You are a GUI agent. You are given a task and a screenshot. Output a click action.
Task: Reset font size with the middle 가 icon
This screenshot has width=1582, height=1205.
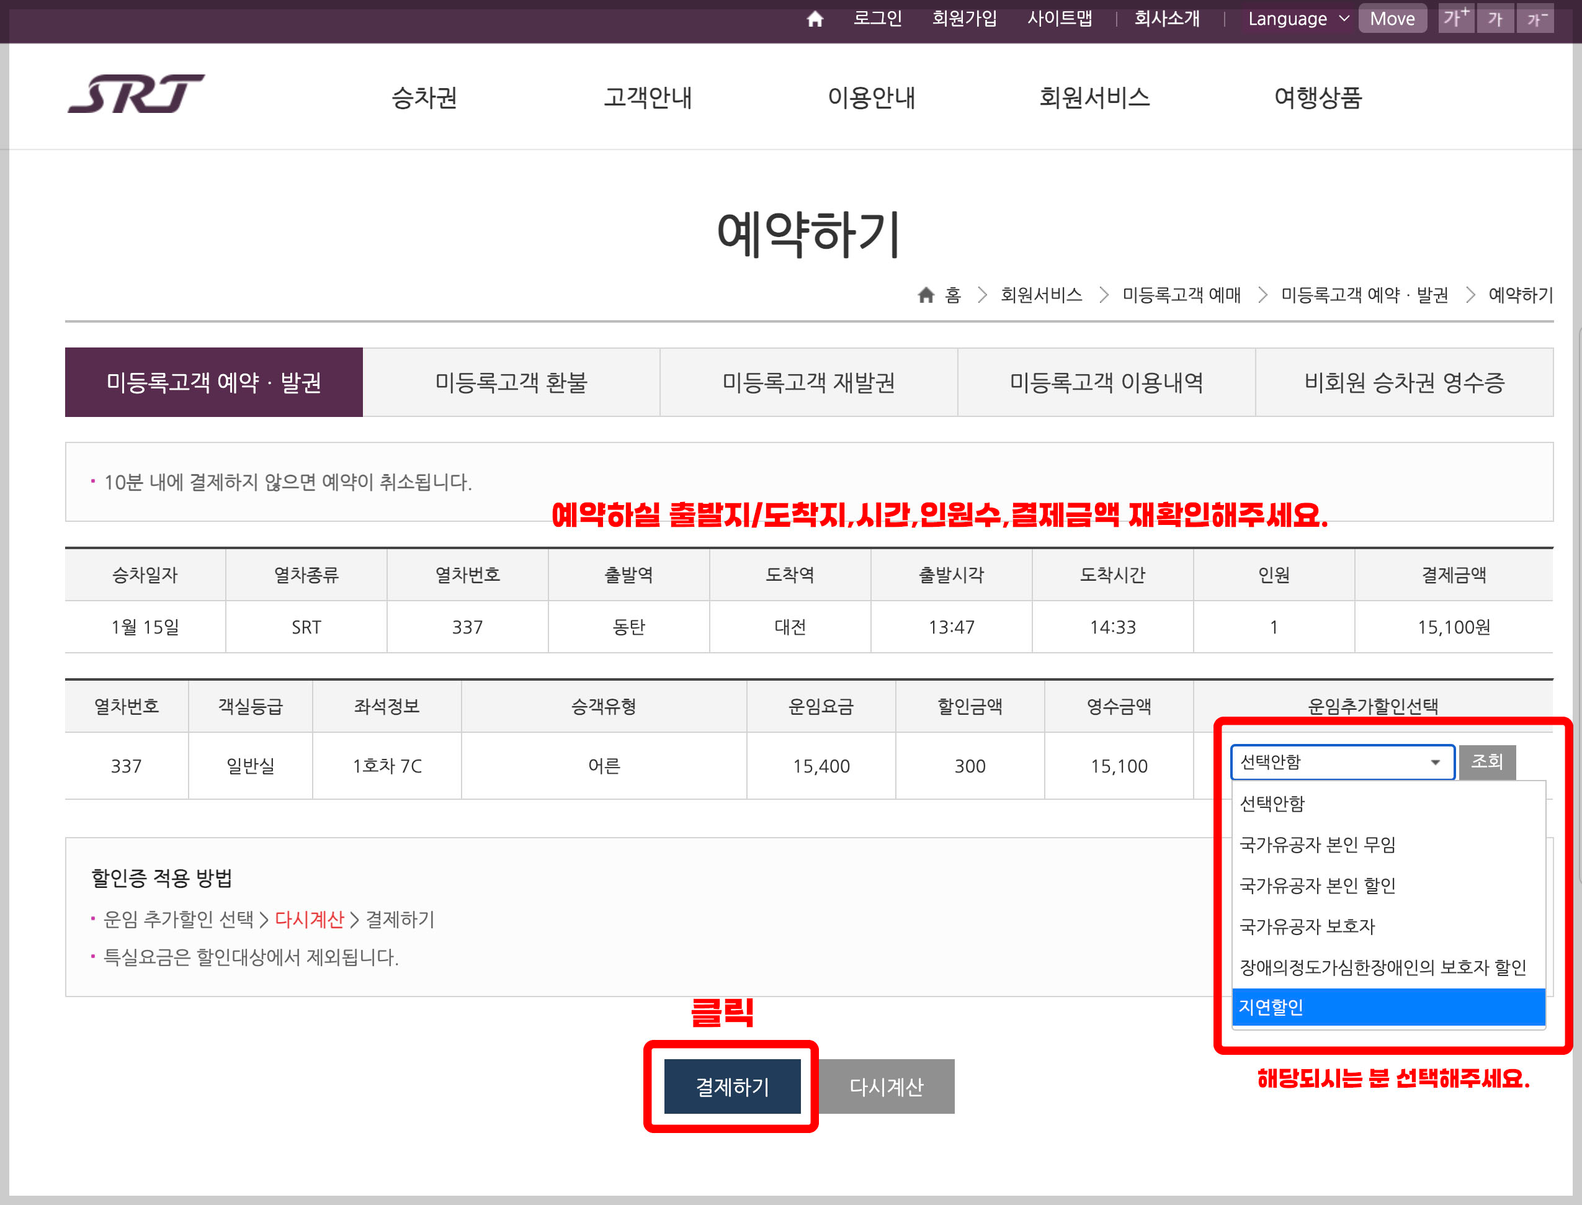(1495, 19)
